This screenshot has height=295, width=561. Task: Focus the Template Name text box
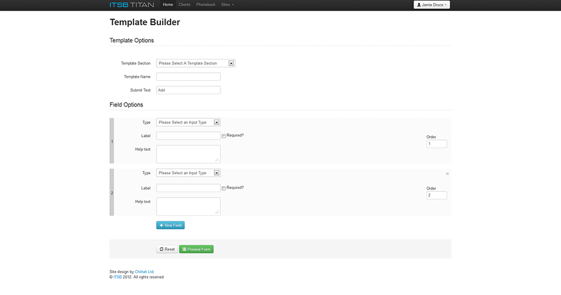[188, 77]
